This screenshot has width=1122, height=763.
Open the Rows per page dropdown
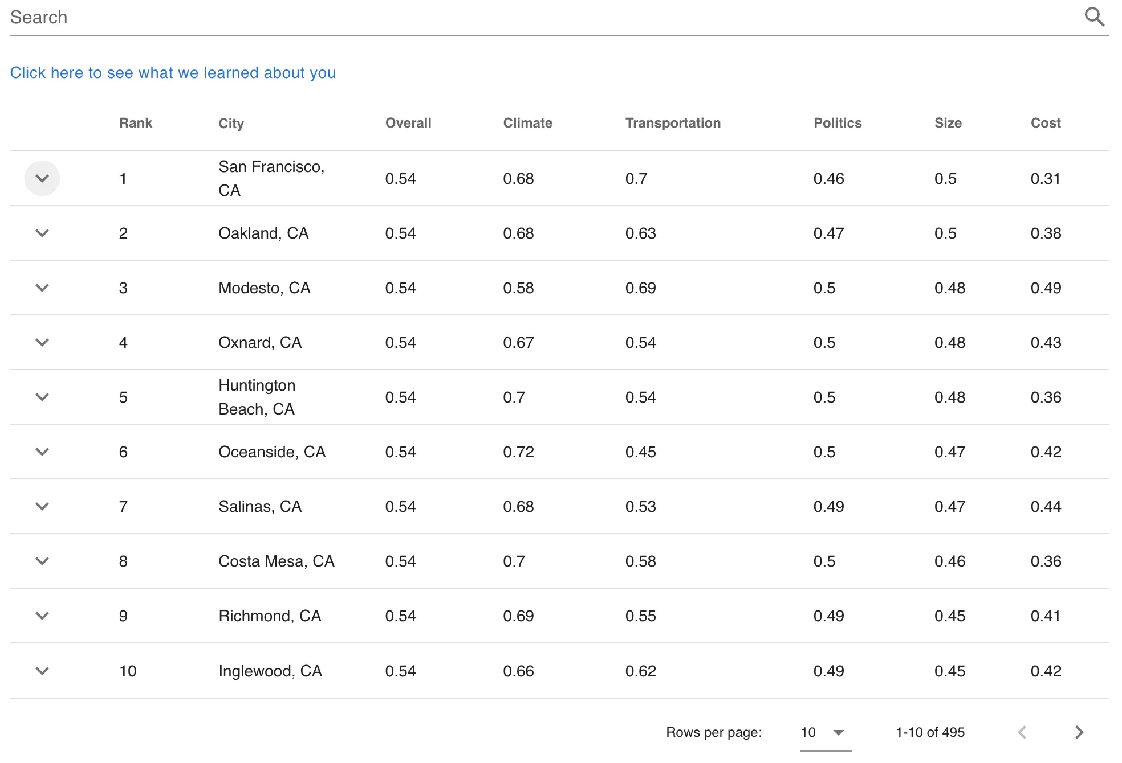pos(826,732)
